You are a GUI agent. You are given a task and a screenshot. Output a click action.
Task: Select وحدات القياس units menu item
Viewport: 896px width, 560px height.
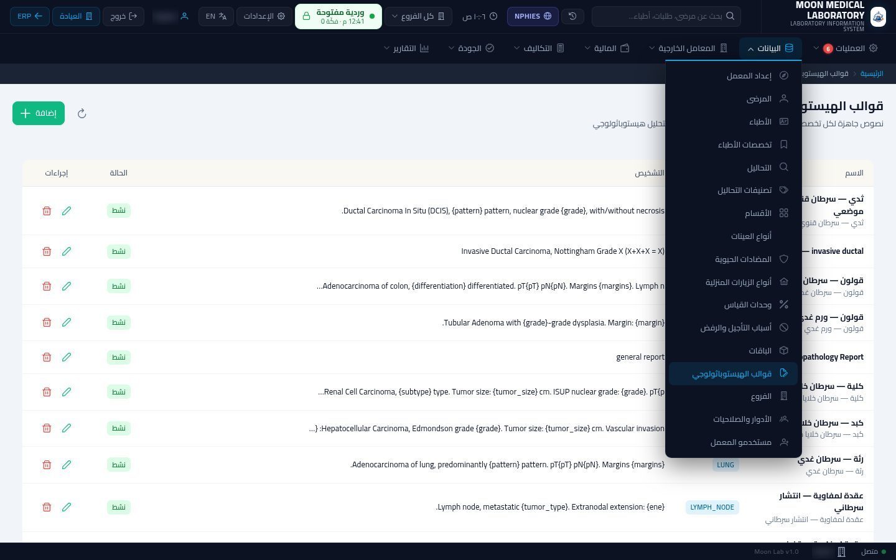point(733,305)
